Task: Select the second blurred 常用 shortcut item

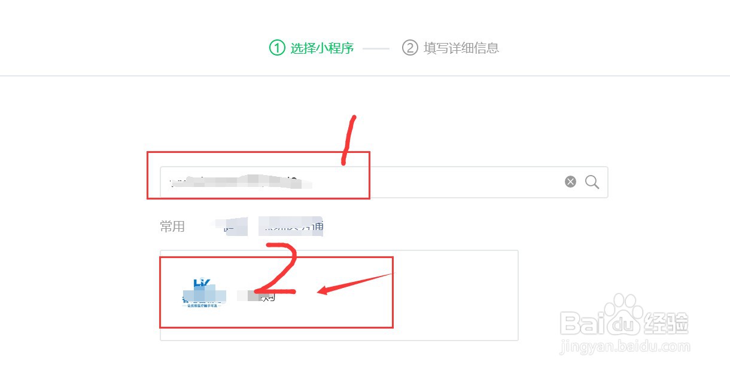Action: 291,226
